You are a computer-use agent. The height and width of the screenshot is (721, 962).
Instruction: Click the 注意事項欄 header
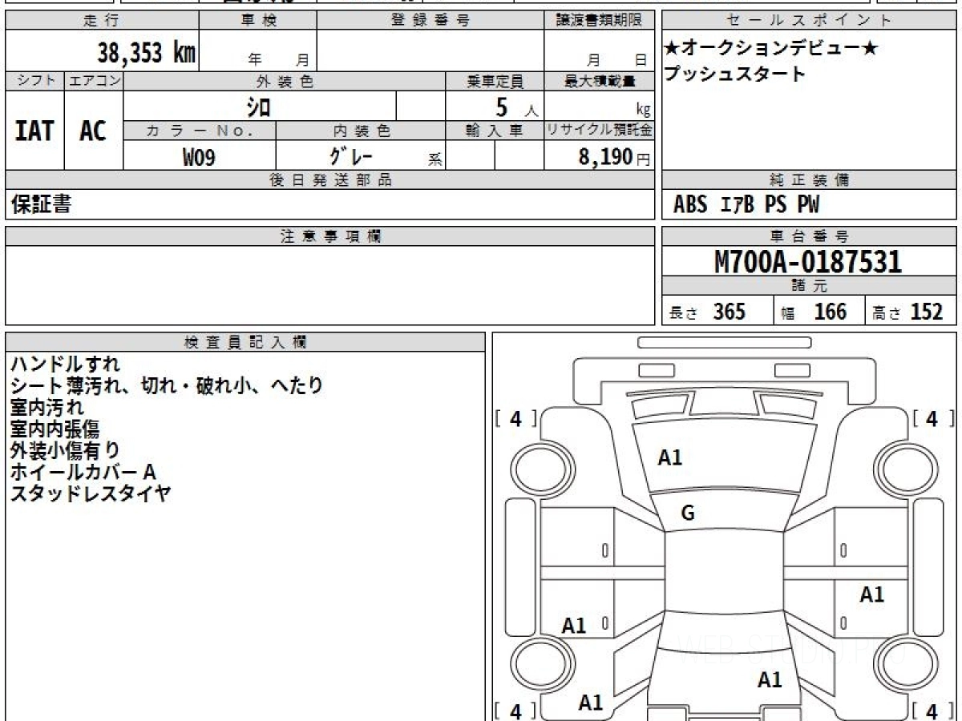click(x=330, y=236)
